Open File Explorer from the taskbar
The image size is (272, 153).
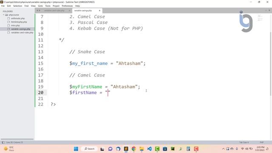click(x=142, y=149)
